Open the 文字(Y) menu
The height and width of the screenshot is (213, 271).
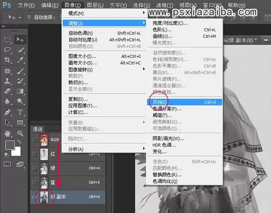pyautogui.click(x=118, y=5)
